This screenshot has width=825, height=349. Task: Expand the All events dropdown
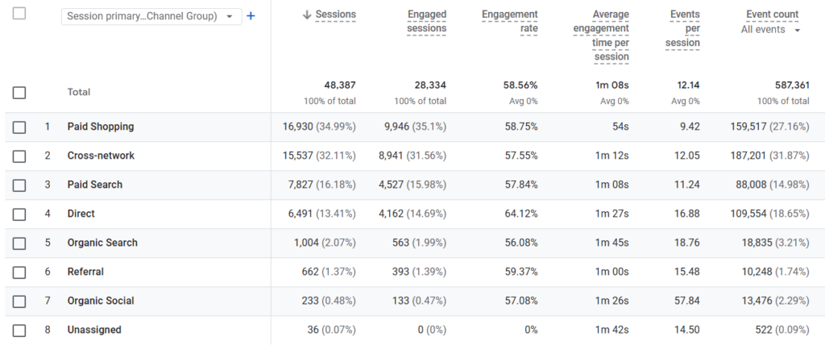[771, 30]
